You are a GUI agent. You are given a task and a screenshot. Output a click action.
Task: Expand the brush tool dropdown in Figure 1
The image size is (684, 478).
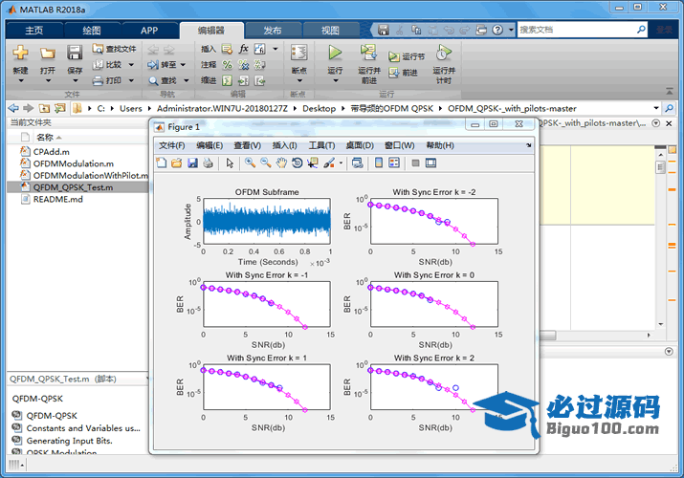coord(341,163)
